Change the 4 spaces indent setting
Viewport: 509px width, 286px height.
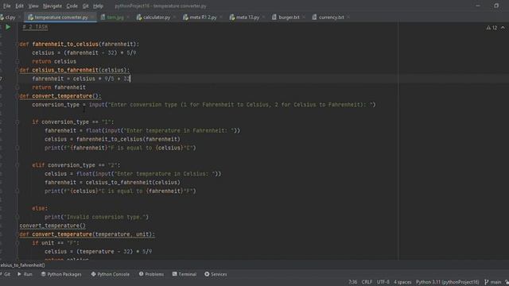tap(402, 282)
